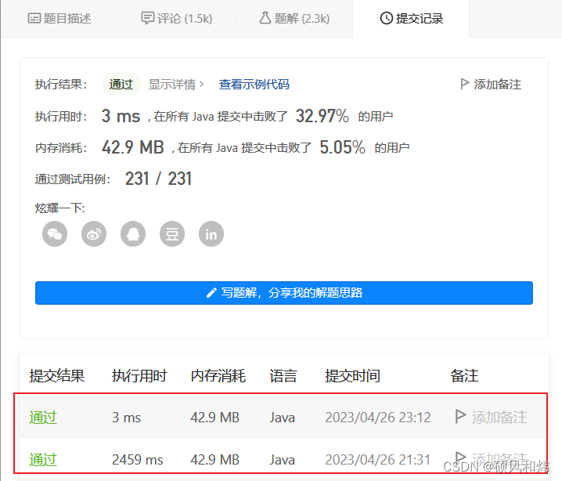Share result via LinkedIn icon
This screenshot has width=562, height=481.
pos(211,234)
